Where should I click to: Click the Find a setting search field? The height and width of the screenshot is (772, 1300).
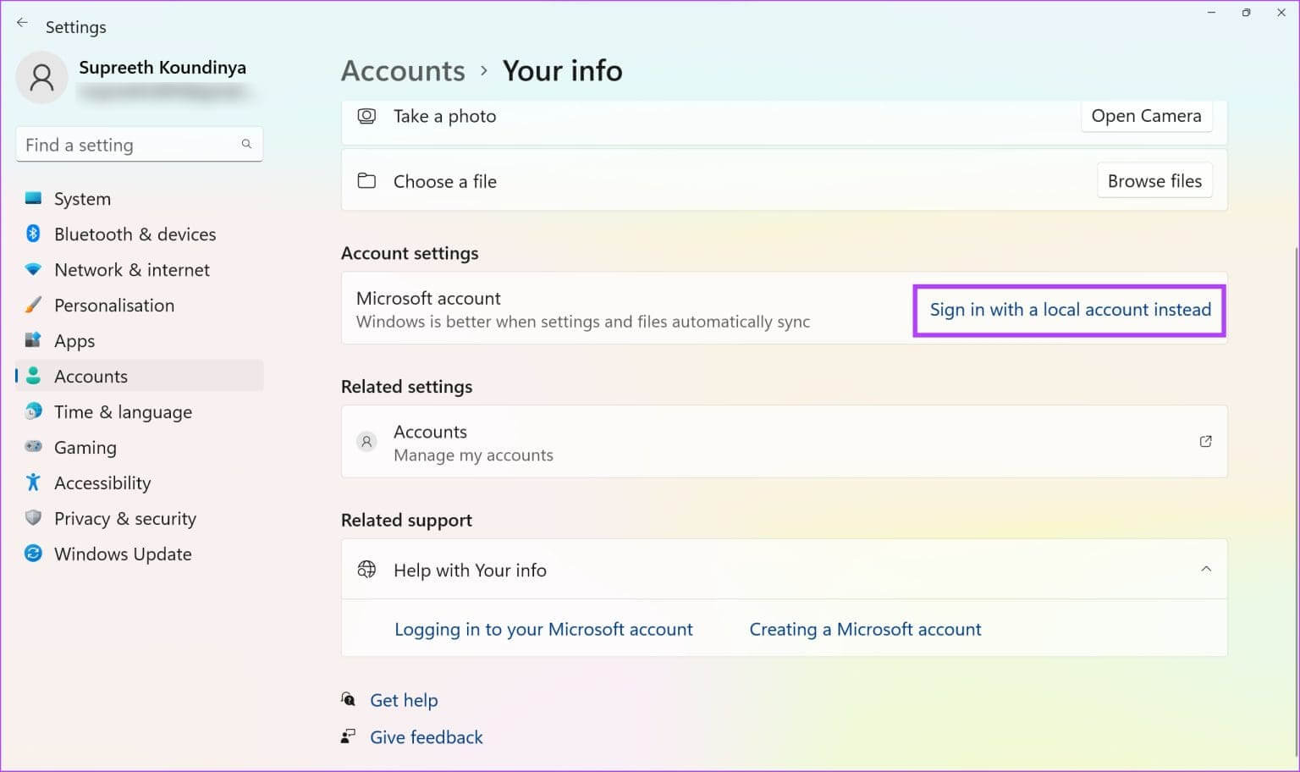140,145
